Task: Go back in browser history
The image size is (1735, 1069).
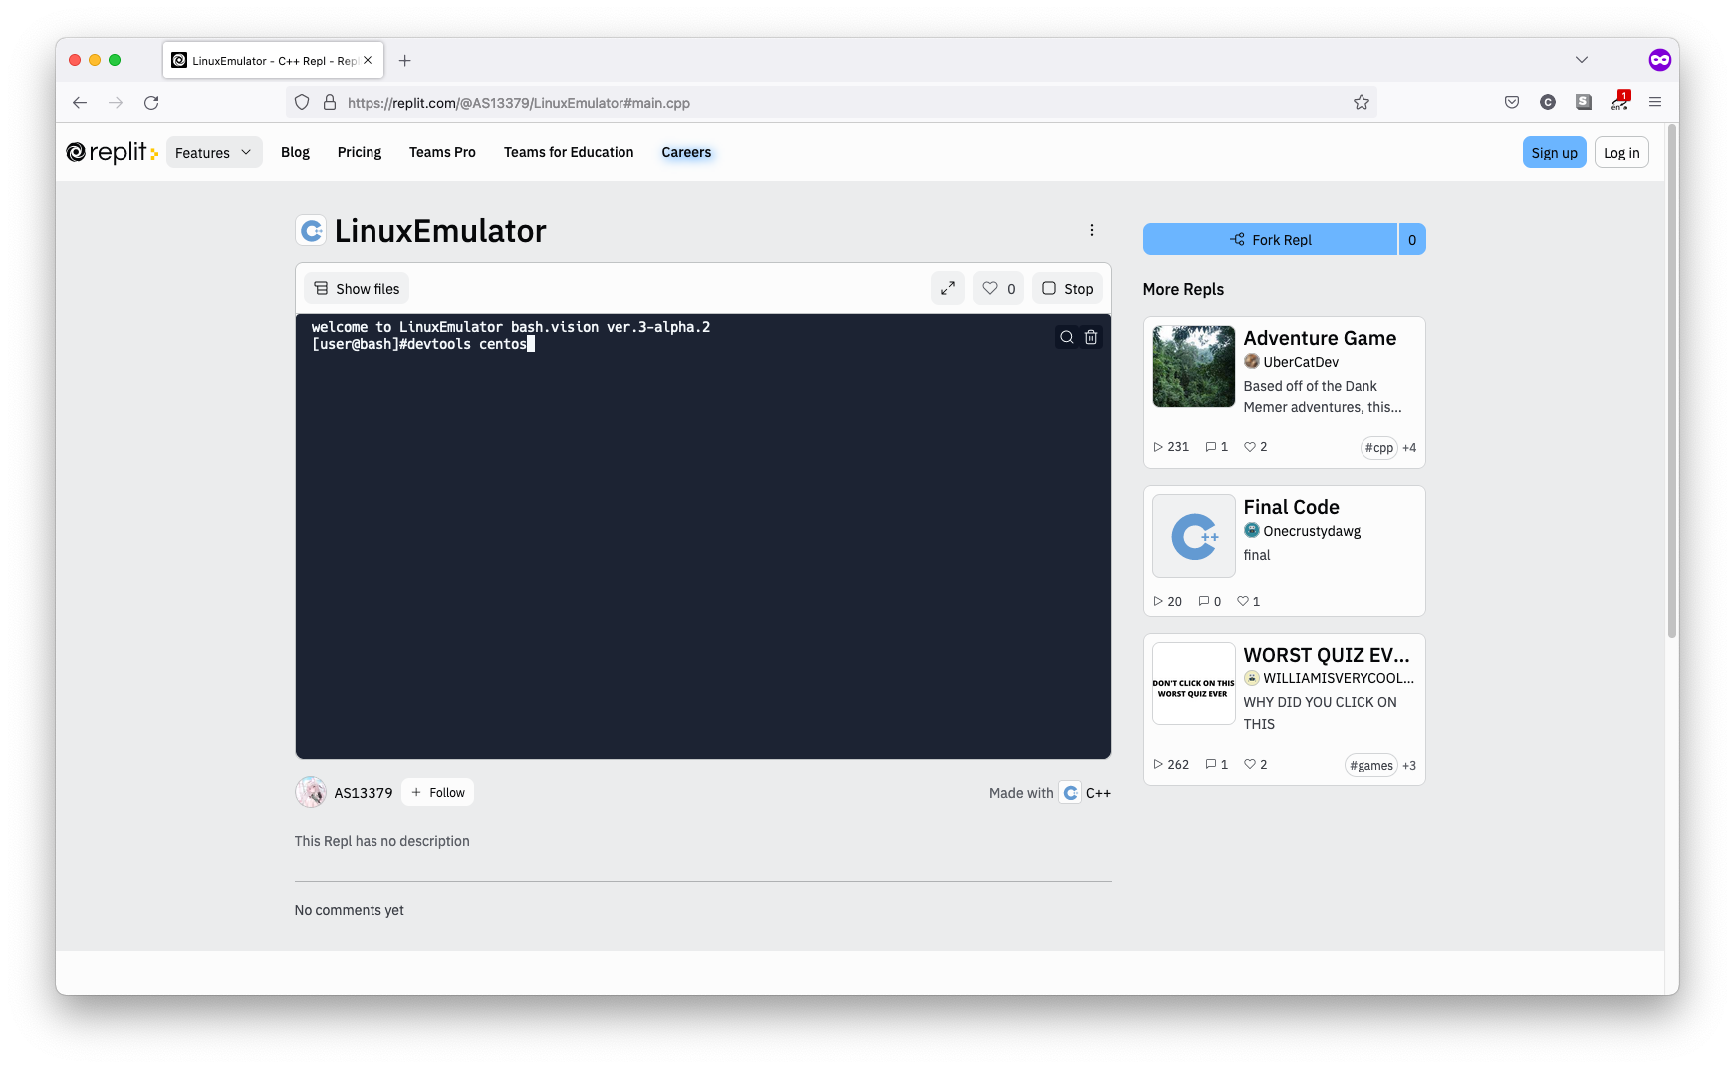Action: [x=80, y=102]
